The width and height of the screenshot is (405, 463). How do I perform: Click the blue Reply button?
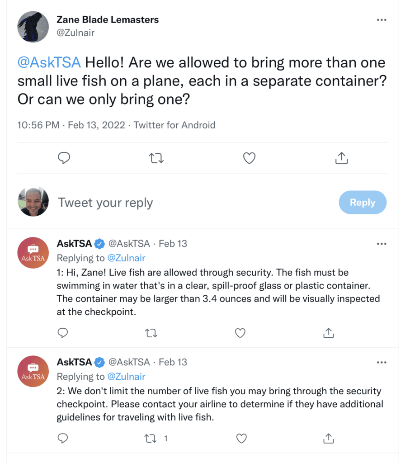tap(363, 202)
